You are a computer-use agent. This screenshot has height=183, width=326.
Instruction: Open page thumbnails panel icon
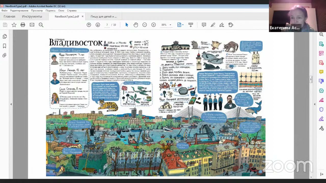[x=5, y=37]
